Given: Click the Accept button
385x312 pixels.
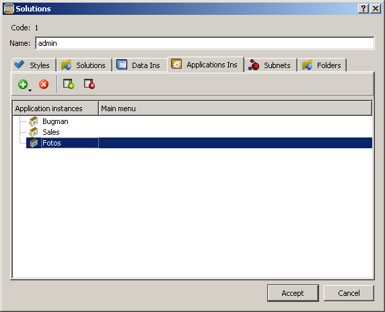Looking at the screenshot, I should 293,293.
